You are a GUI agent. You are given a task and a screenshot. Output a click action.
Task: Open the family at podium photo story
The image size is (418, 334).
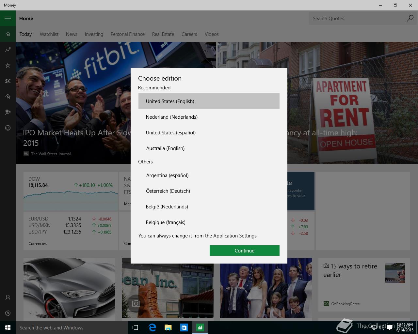tap(266, 288)
